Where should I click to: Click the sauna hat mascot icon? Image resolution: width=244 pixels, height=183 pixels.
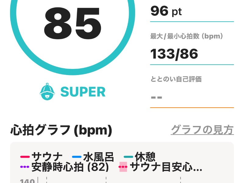click(x=47, y=91)
